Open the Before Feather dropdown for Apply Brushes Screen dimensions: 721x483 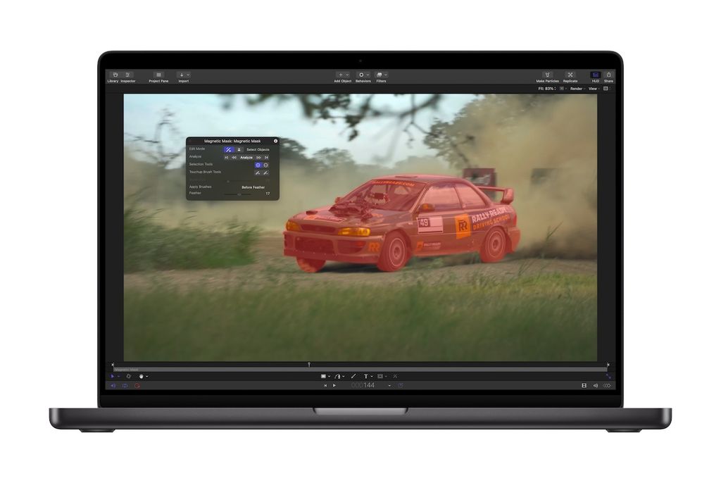click(x=253, y=187)
